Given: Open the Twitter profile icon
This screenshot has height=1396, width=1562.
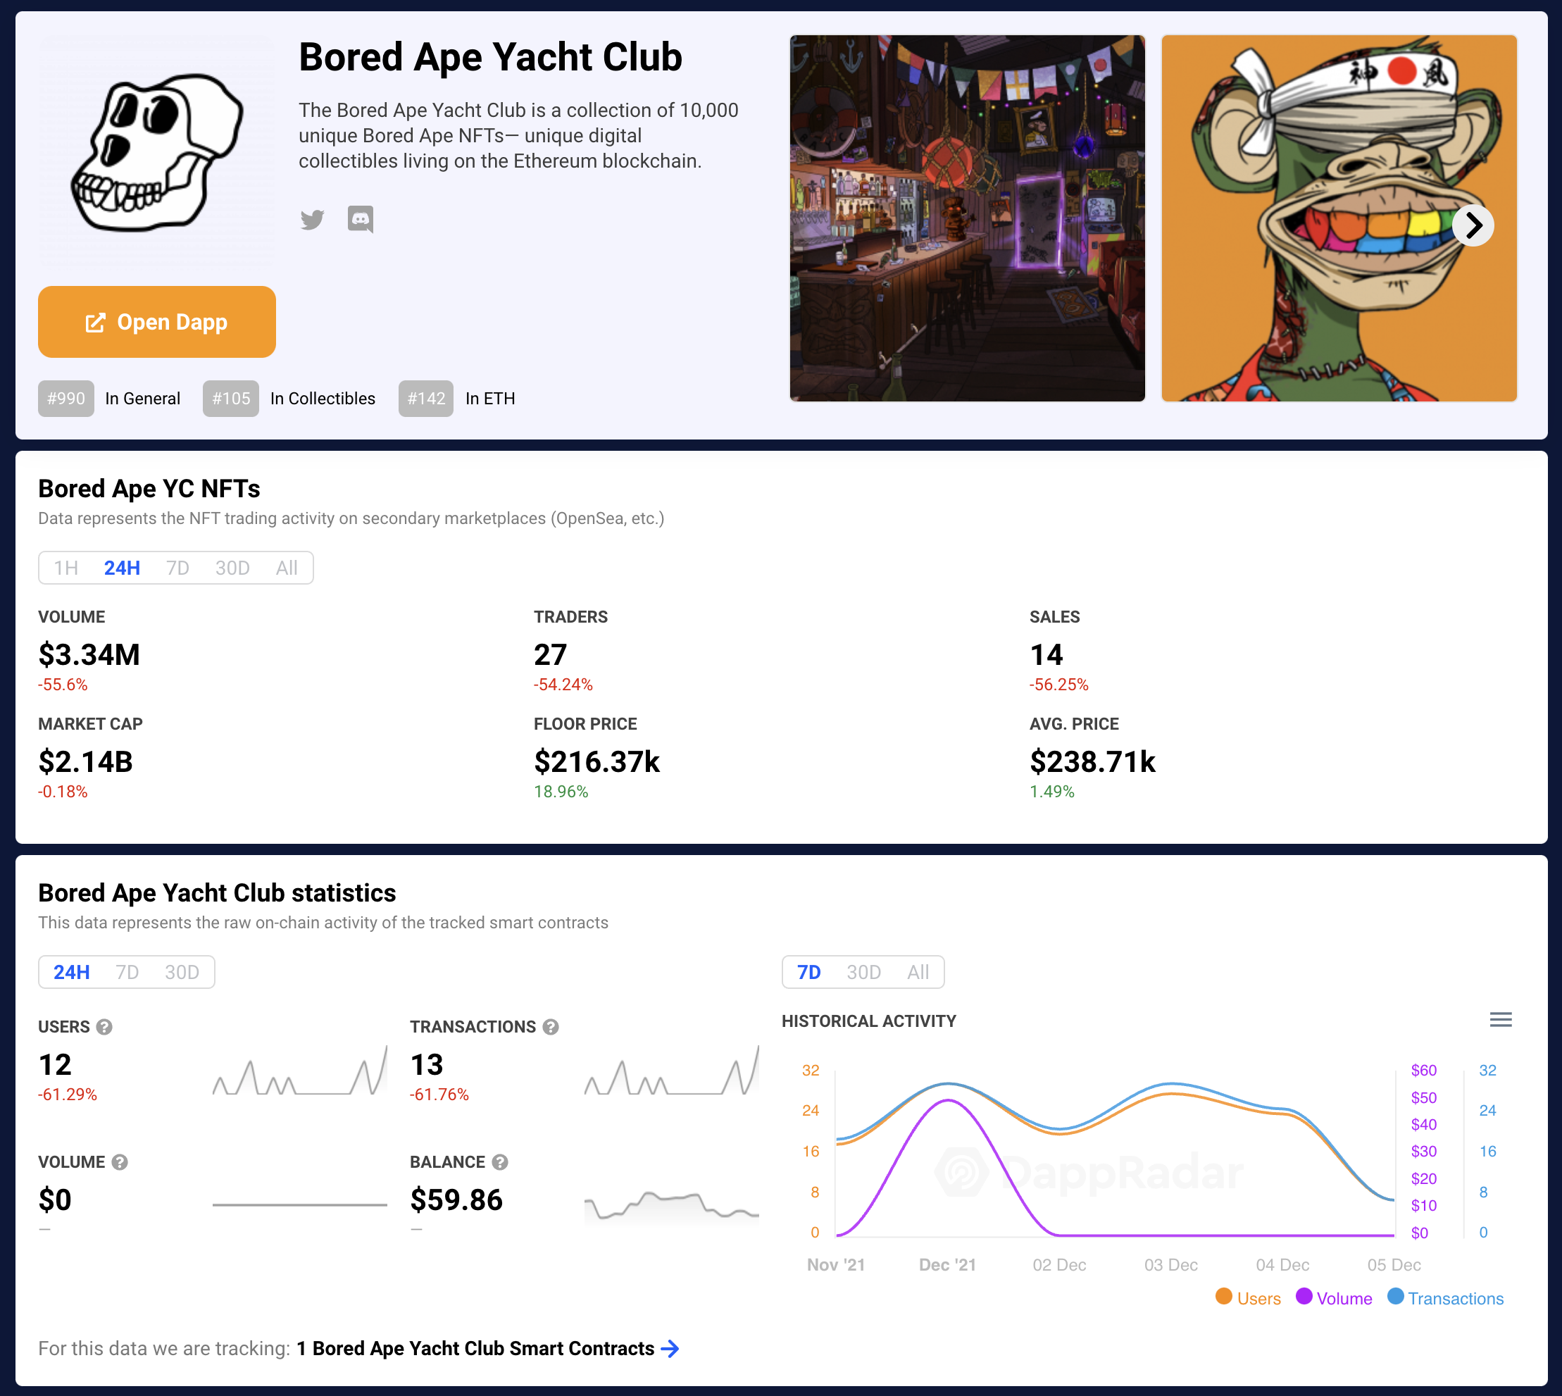Looking at the screenshot, I should 312,219.
